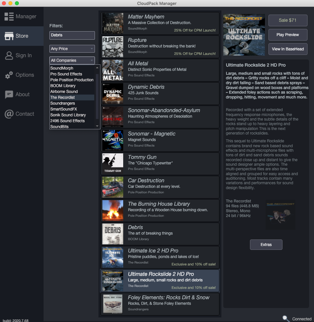The image size is (314, 322).
Task: Click 'Distinct Sonic Properties of Metal' text
Action: pyautogui.click(x=157, y=70)
